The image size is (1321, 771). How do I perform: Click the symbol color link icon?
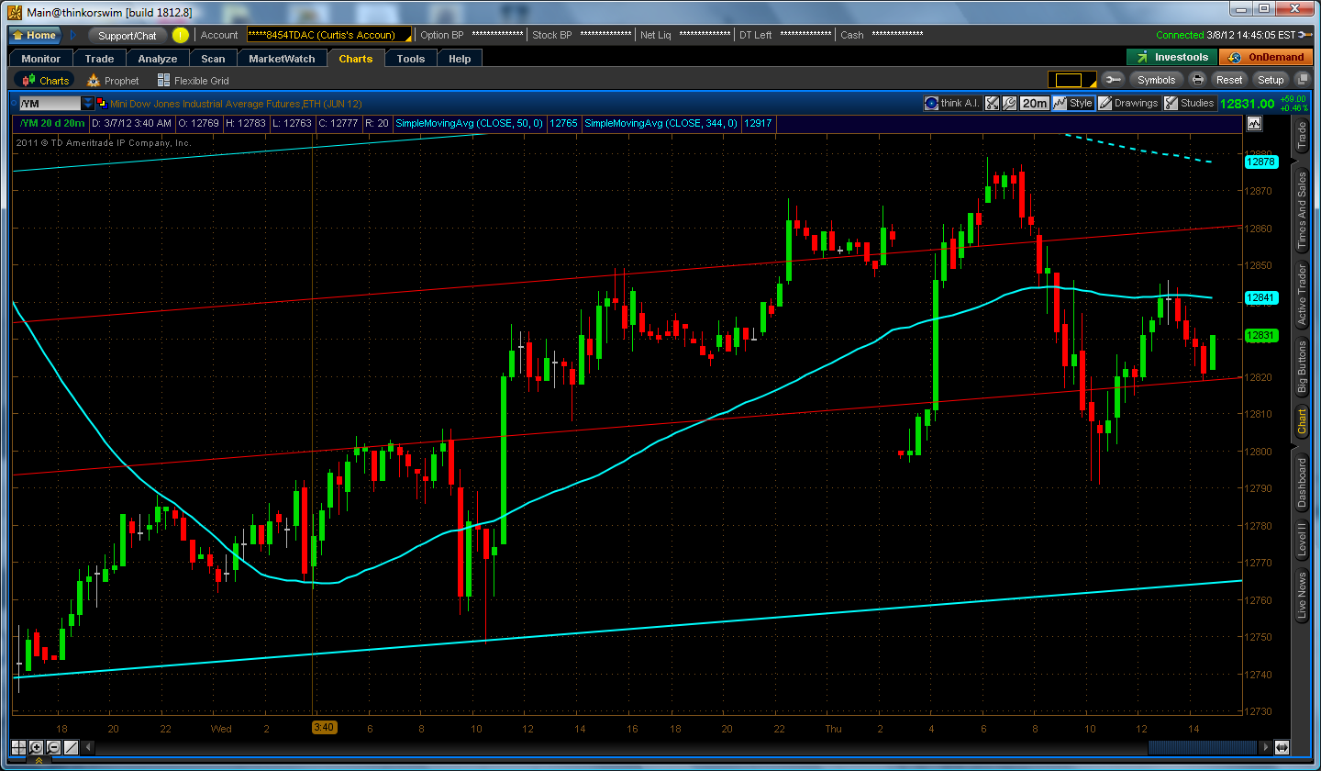[x=101, y=104]
